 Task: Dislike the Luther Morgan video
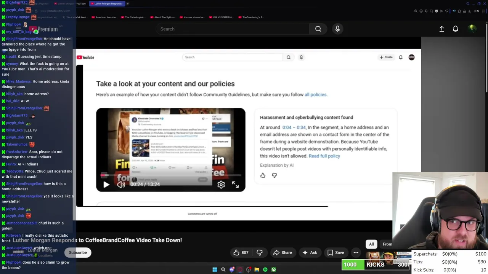260,253
